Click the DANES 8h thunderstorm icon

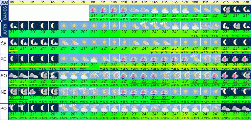coord(94,9)
